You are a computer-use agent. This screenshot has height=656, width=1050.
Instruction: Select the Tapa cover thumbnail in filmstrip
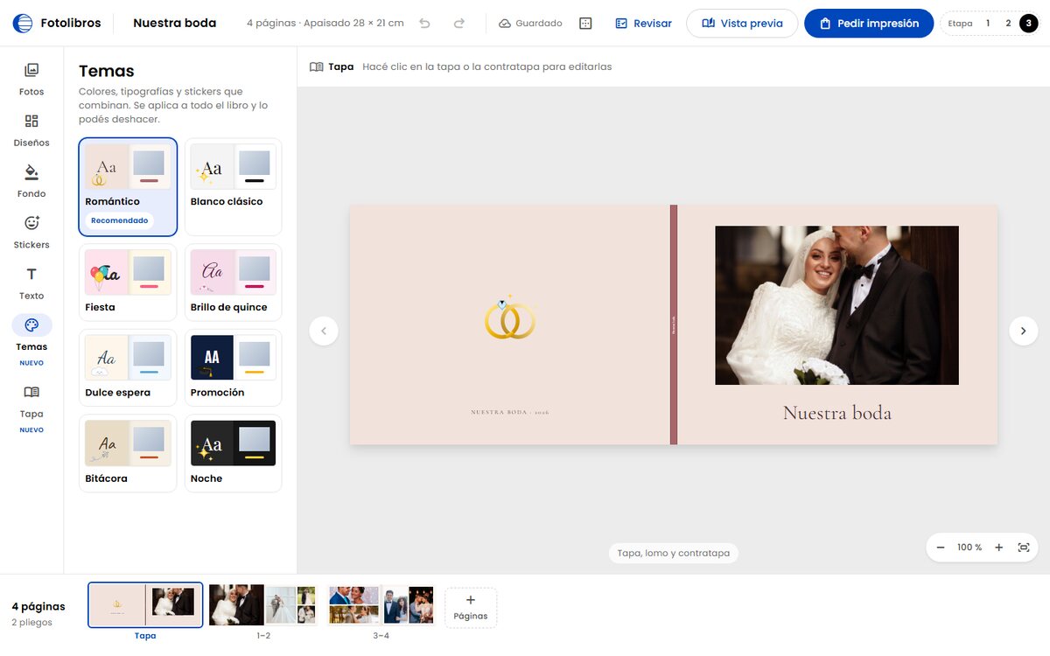pos(145,605)
